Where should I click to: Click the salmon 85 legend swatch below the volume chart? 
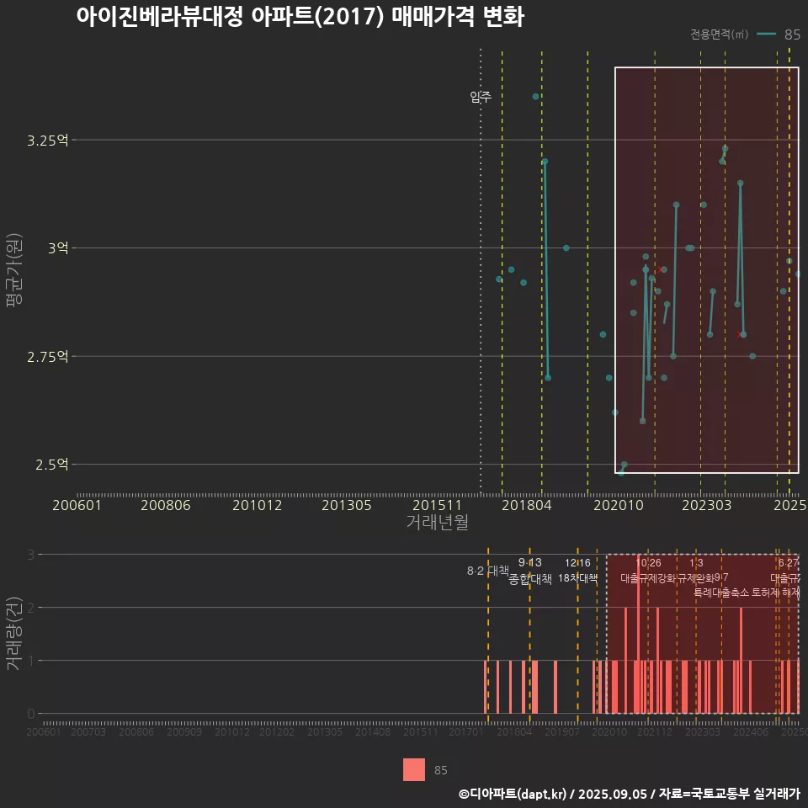point(414,769)
